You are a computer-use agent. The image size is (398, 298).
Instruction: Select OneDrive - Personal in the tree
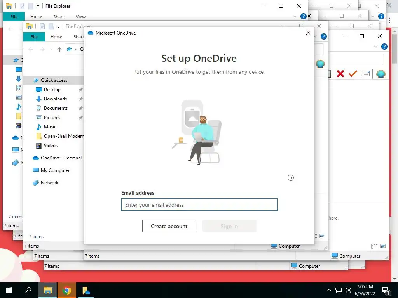61,158
